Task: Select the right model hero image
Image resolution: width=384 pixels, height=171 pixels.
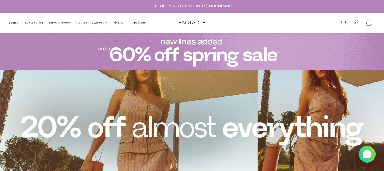Action: 321,121
